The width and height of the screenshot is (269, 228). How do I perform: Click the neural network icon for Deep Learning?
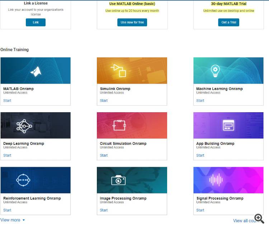point(24,126)
